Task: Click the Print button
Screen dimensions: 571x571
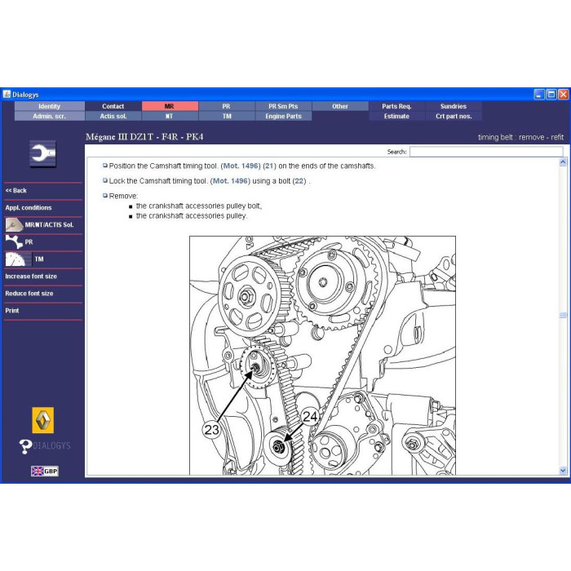Action: (12, 310)
